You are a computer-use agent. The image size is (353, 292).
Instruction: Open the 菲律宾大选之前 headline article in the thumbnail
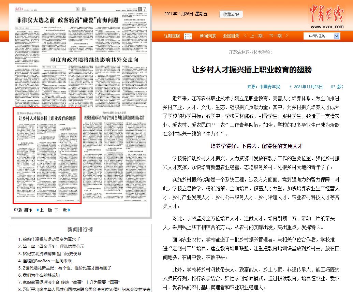[x=69, y=19]
